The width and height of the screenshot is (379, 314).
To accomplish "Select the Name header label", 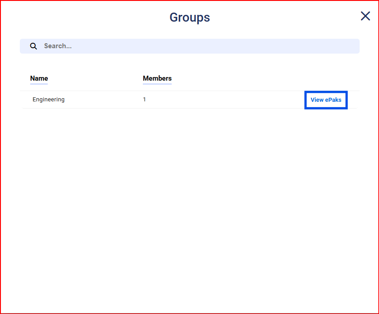I will pos(39,78).
